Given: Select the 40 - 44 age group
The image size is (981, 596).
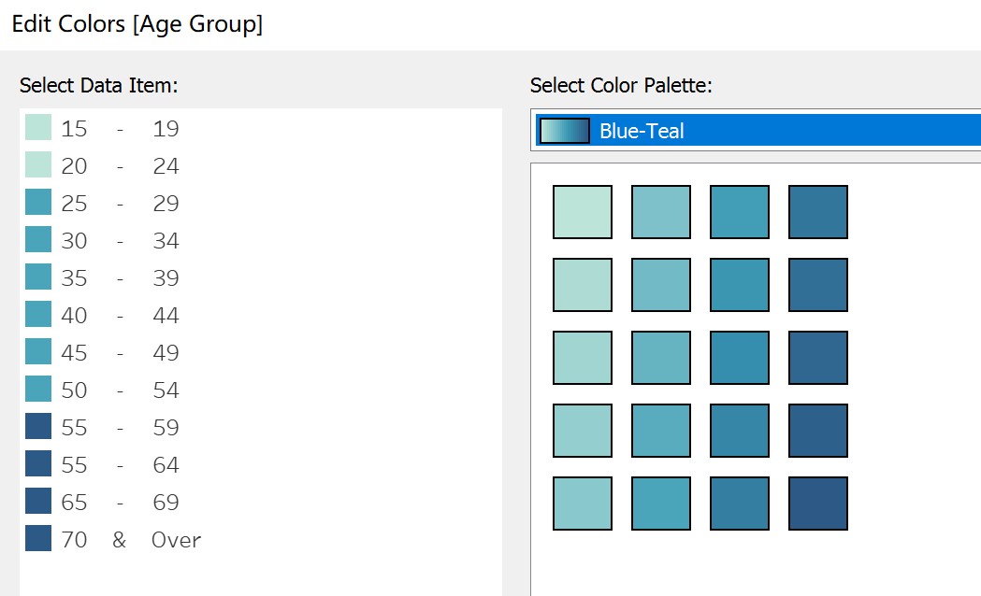Looking at the screenshot, I should [119, 316].
